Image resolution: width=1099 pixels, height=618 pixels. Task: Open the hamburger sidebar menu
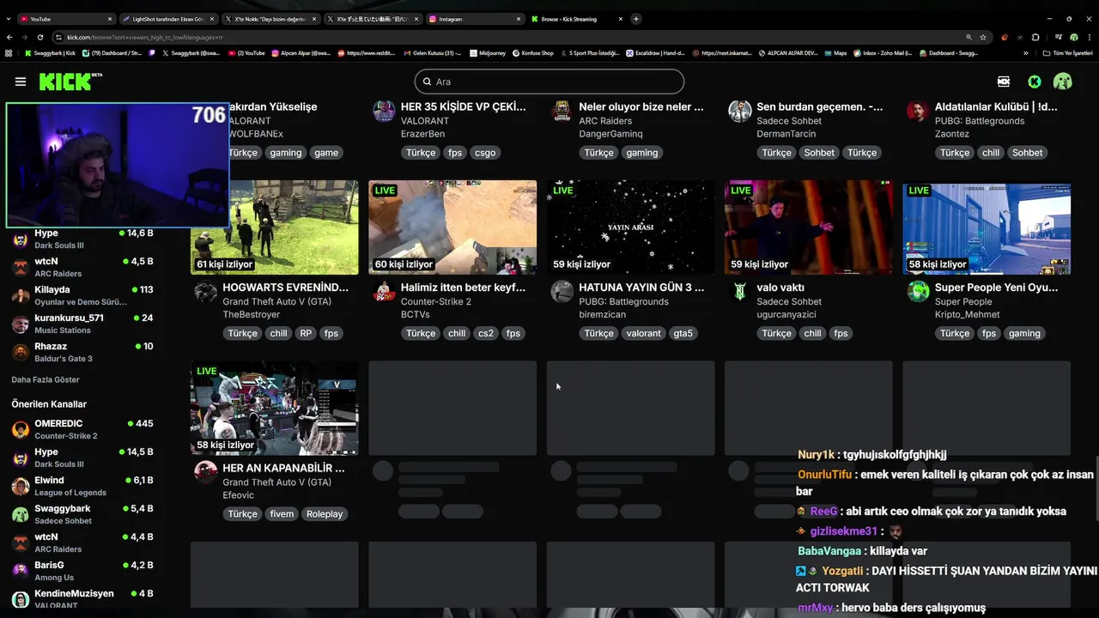coord(21,82)
